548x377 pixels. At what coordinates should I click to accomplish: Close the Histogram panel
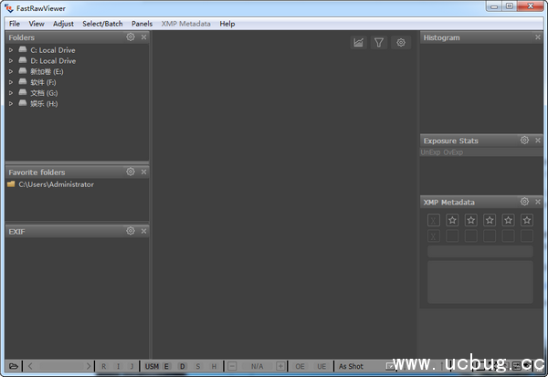coord(538,38)
